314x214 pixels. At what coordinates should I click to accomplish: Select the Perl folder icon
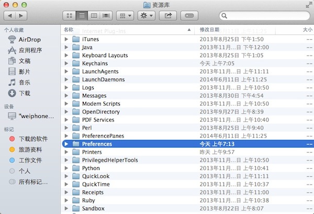pos(76,127)
